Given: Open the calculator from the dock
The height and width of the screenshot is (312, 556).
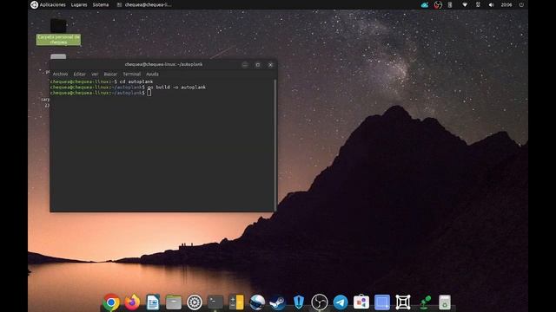Looking at the screenshot, I should coord(236,302).
